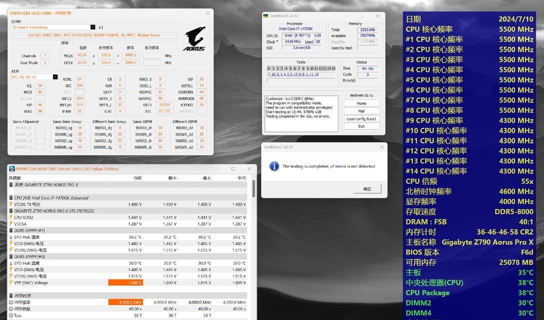Click the bolt icon for DIMM #1 VDDQ (SWB)
This screenshot has height=320, width=544.
11,250
